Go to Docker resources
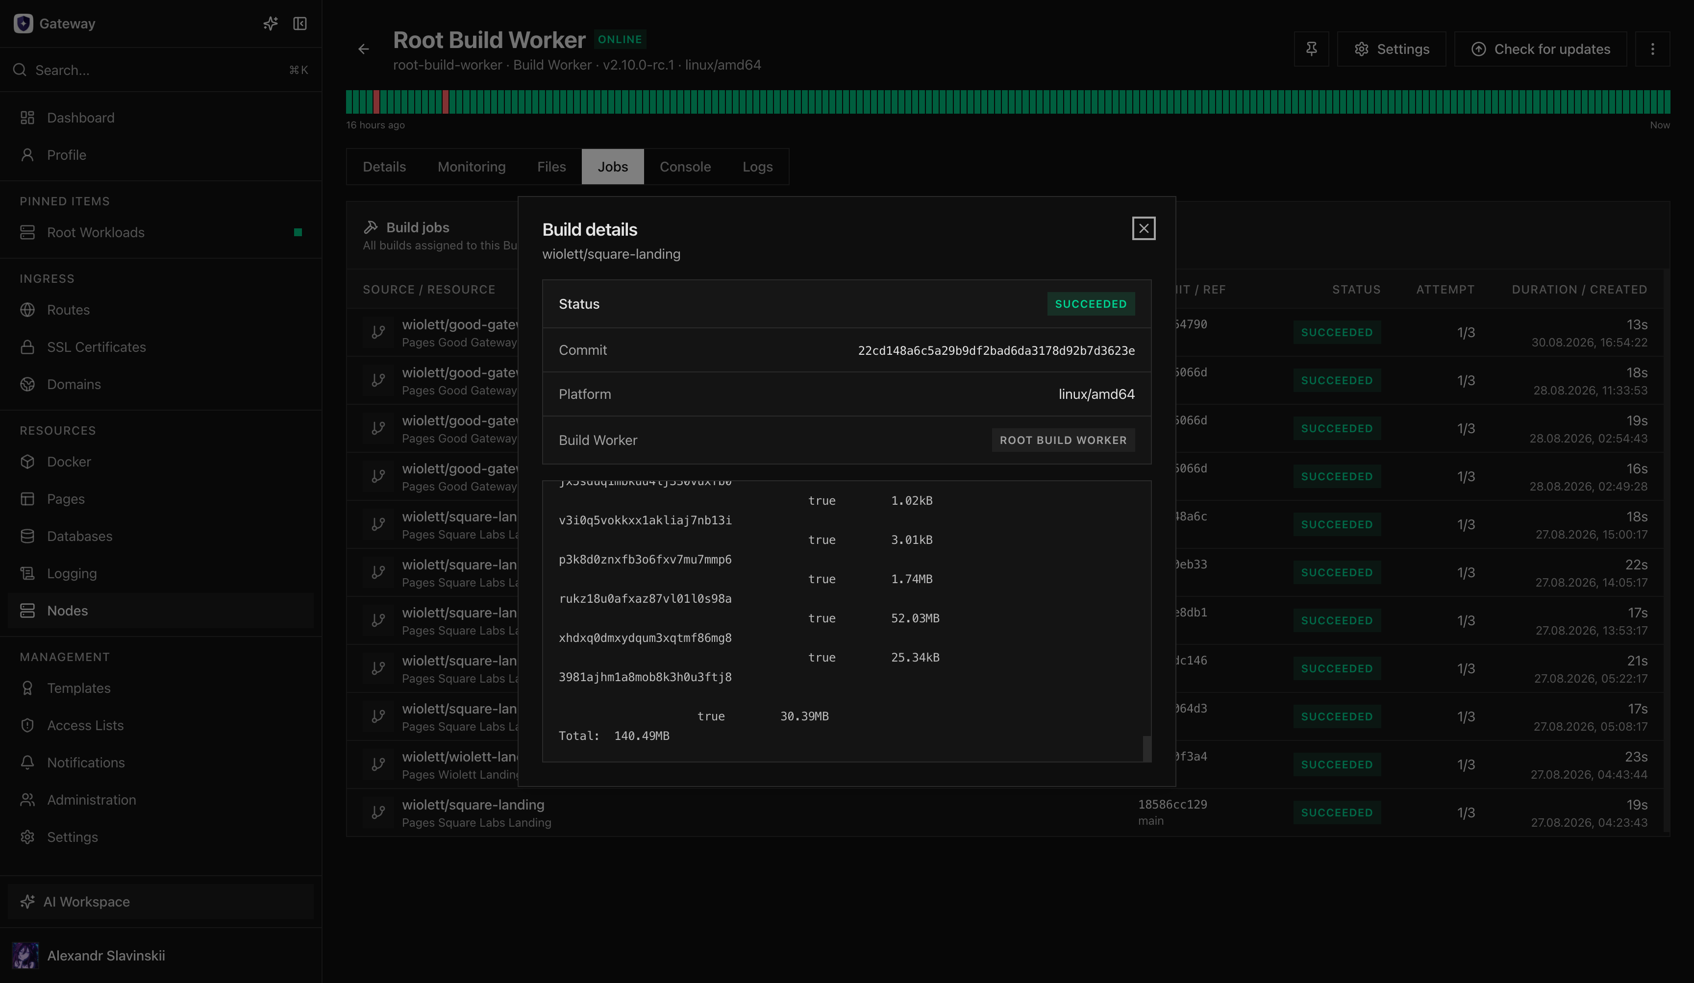The height and width of the screenshot is (983, 1694). [161, 462]
